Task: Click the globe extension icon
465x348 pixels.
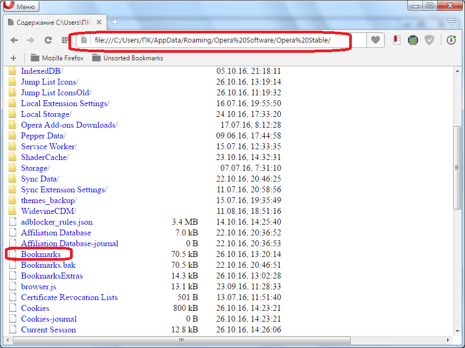Action: [413, 40]
